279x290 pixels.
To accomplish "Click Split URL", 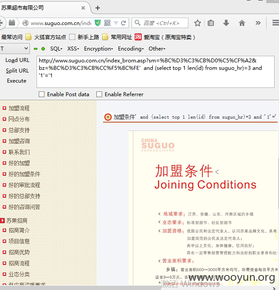I will pyautogui.click(x=17, y=71).
